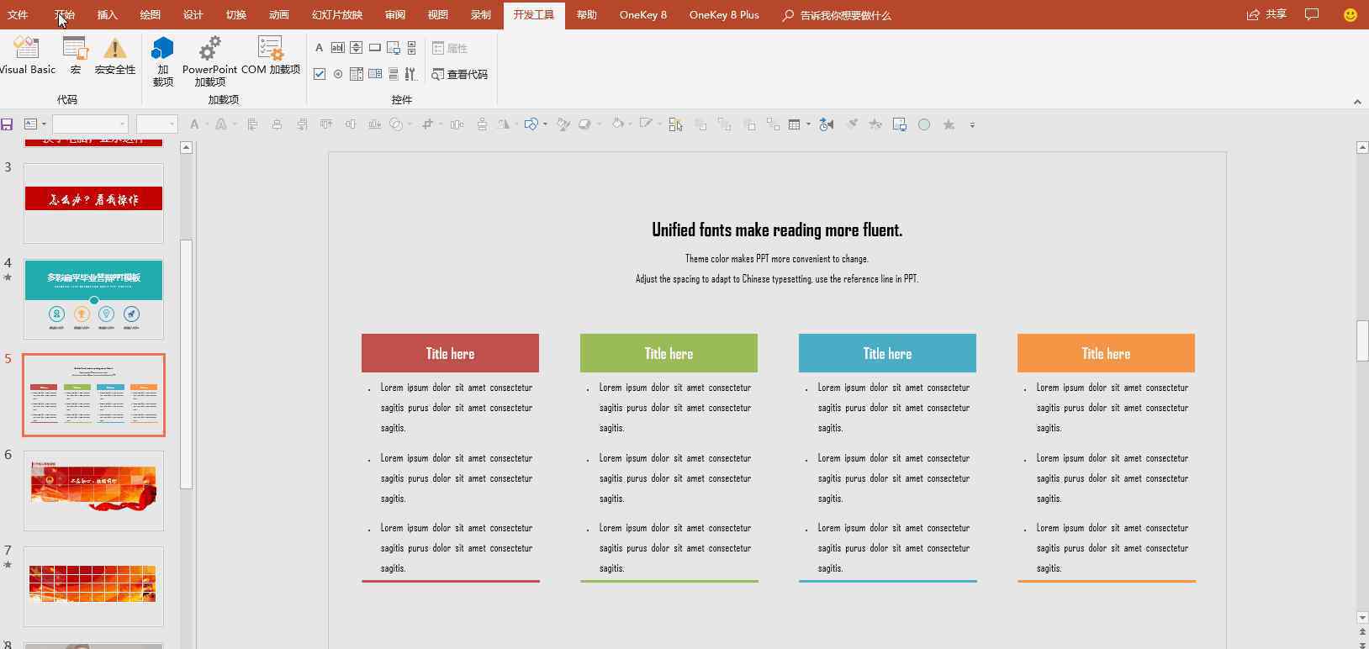The width and height of the screenshot is (1369, 649).
Task: Insert a Toggle Button control
Action: pos(393,74)
